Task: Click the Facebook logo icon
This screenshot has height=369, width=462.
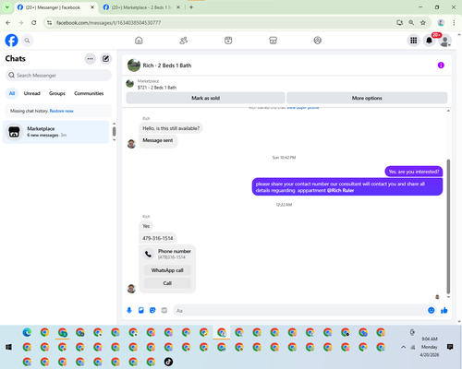Action: point(11,41)
